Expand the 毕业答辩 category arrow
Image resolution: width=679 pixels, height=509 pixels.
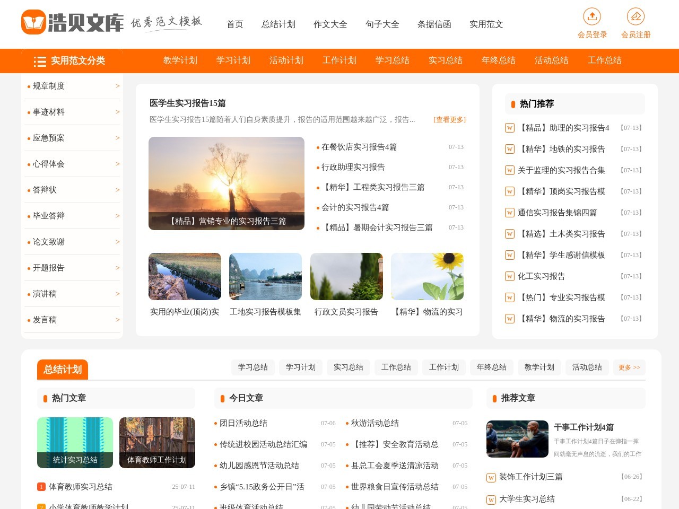[x=117, y=216]
